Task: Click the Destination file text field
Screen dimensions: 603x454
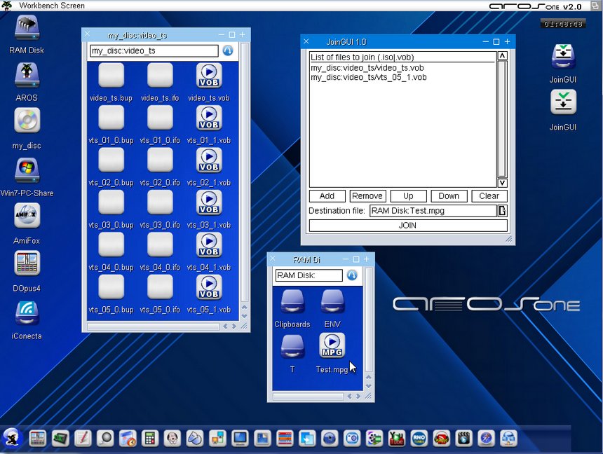Action: coord(433,211)
